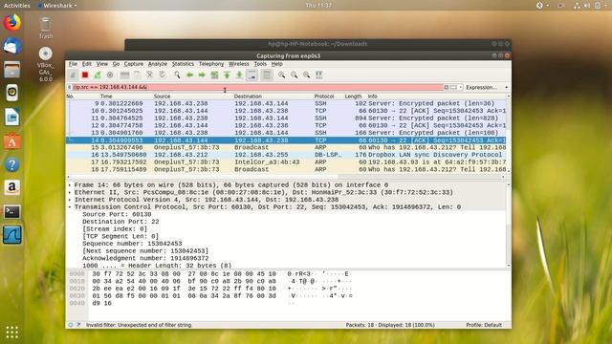Image resolution: width=612 pixels, height=344 pixels.
Task: Start capturing packets with the shark fin icon
Action: coord(73,75)
